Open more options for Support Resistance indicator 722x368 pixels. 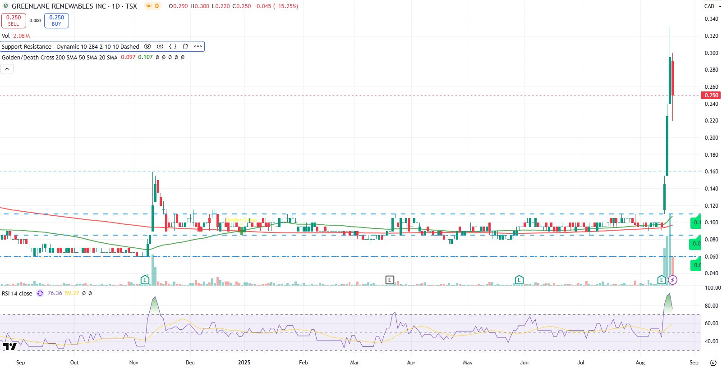click(x=198, y=46)
